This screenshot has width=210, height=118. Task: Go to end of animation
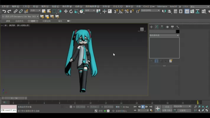(151, 106)
